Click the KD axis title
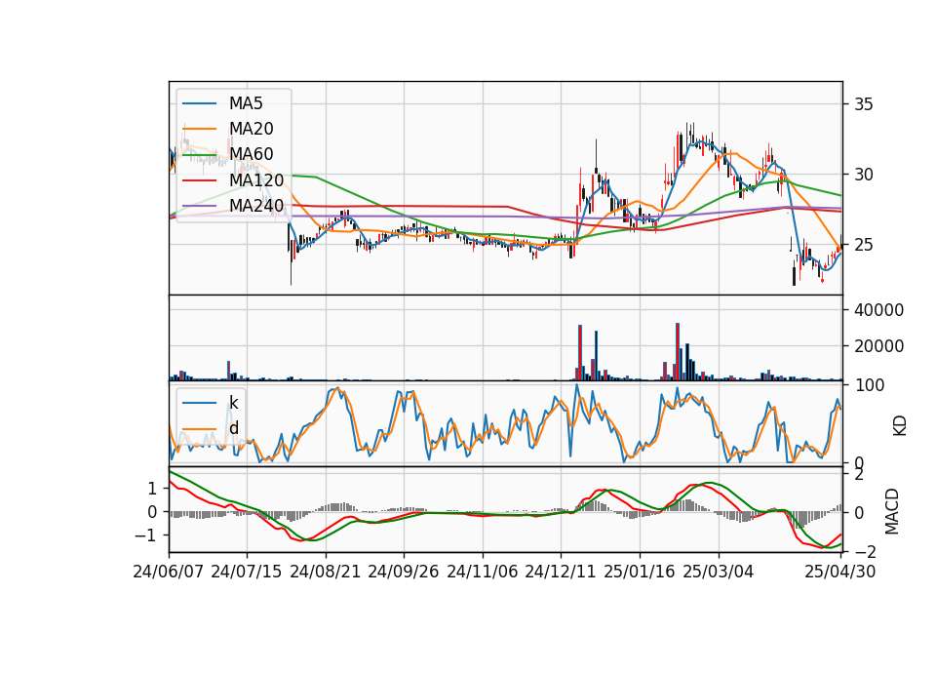Image resolution: width=936 pixels, height=673 pixels. click(x=900, y=425)
